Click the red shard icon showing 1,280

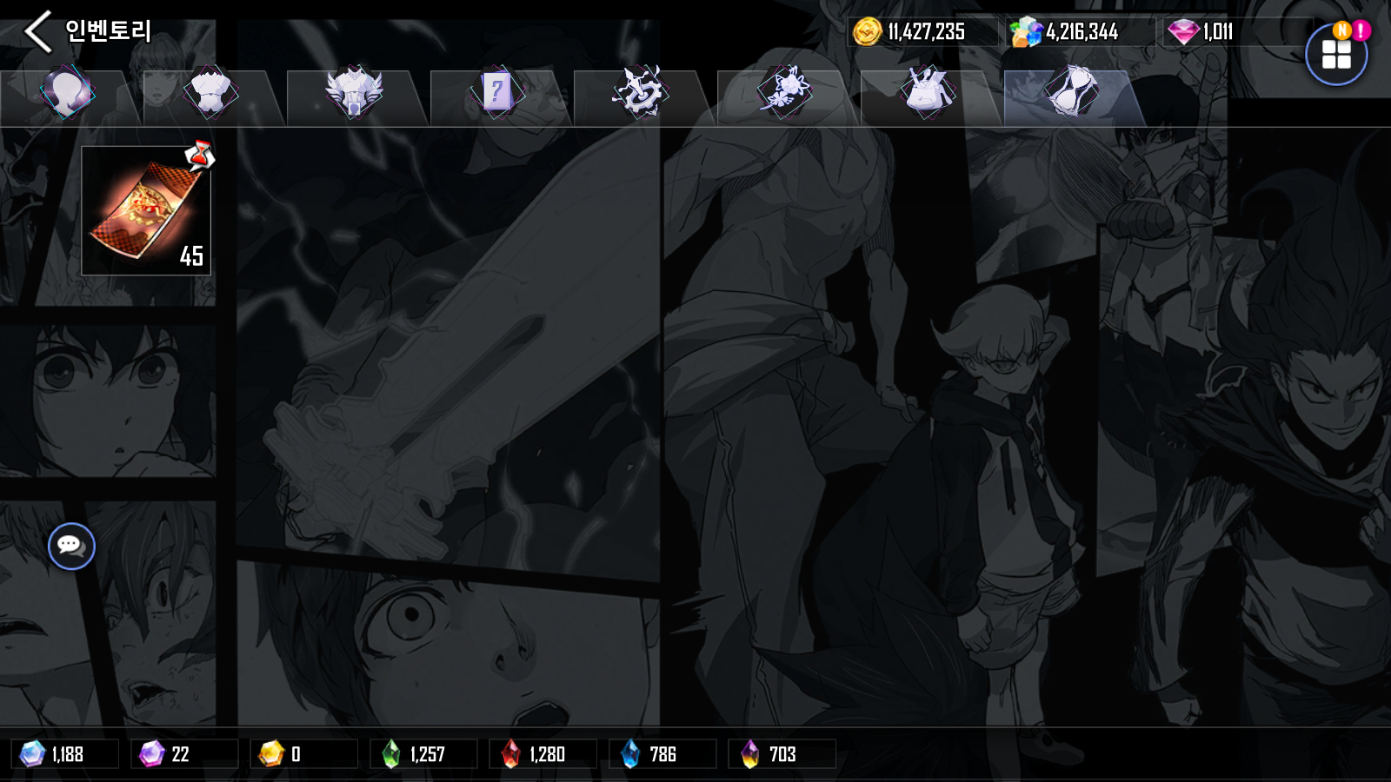tap(510, 753)
